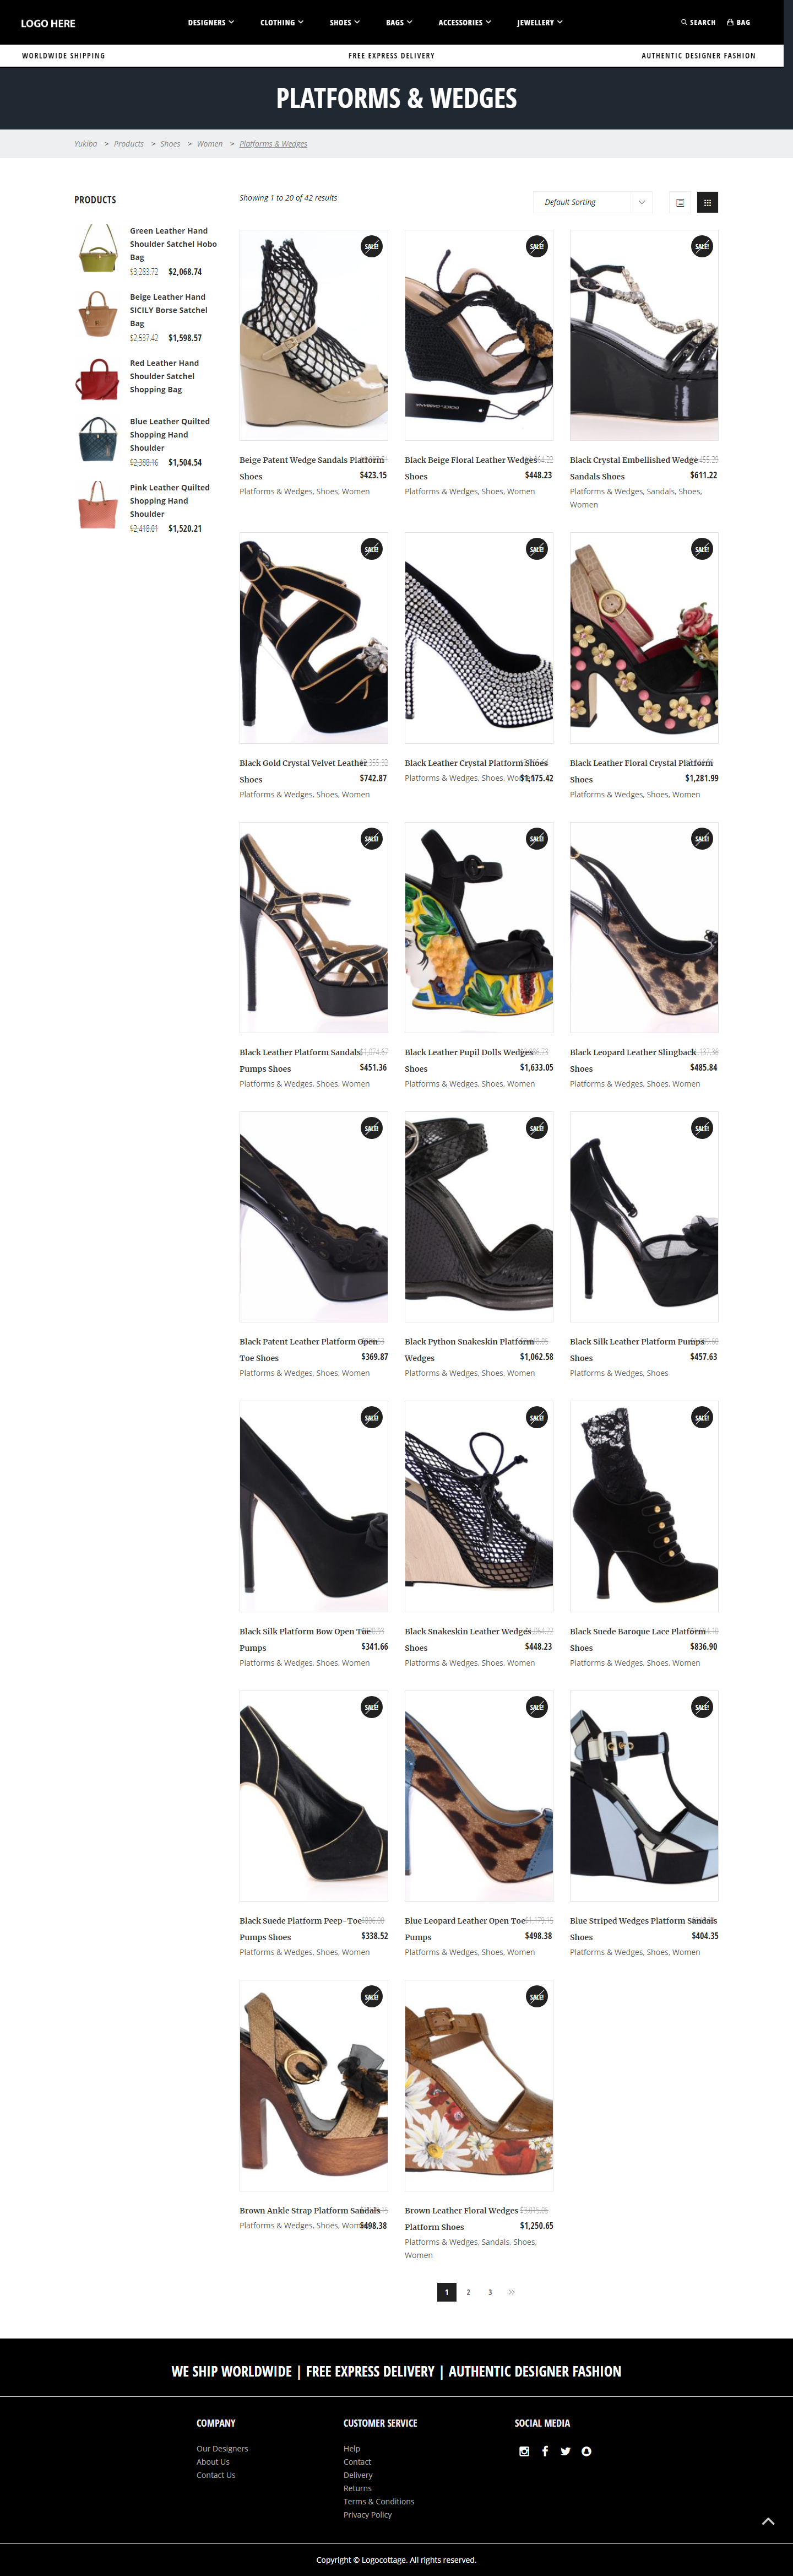
Task: Click the Women breadcrumb link
Action: pos(210,144)
